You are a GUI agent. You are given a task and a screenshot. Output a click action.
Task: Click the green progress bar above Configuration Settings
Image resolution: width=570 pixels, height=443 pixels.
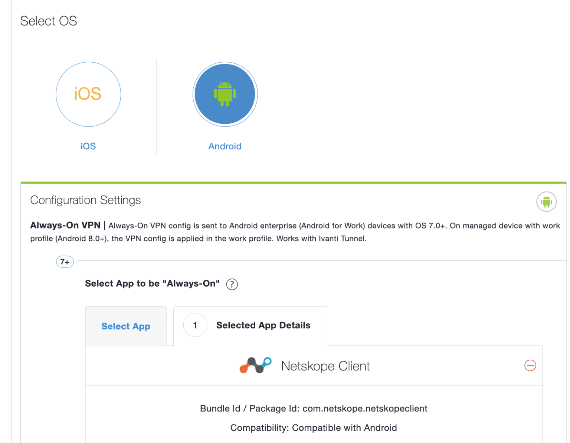[x=293, y=182]
